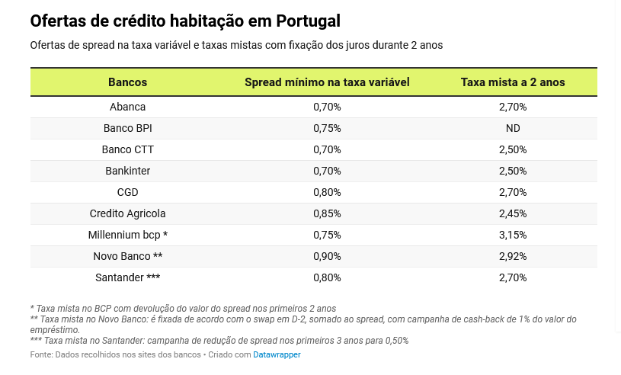The height and width of the screenshot is (375, 621).
Task: Open the Datawrapper link
Action: pyautogui.click(x=277, y=354)
